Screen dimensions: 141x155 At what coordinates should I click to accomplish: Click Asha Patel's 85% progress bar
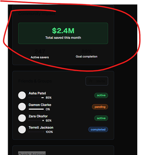(x=36, y=98)
